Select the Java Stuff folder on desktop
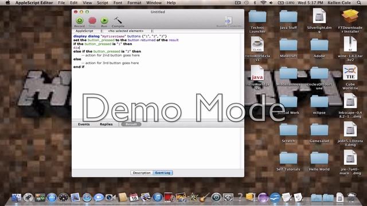 pyautogui.click(x=288, y=19)
